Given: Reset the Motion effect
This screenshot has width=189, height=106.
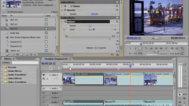Looking at the screenshot, I should coord(117,6).
